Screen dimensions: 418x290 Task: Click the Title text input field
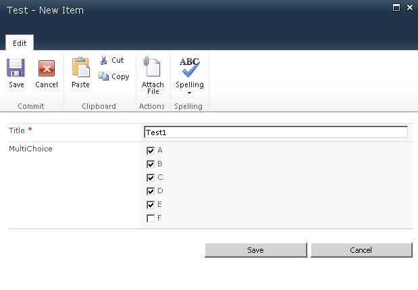coord(276,132)
